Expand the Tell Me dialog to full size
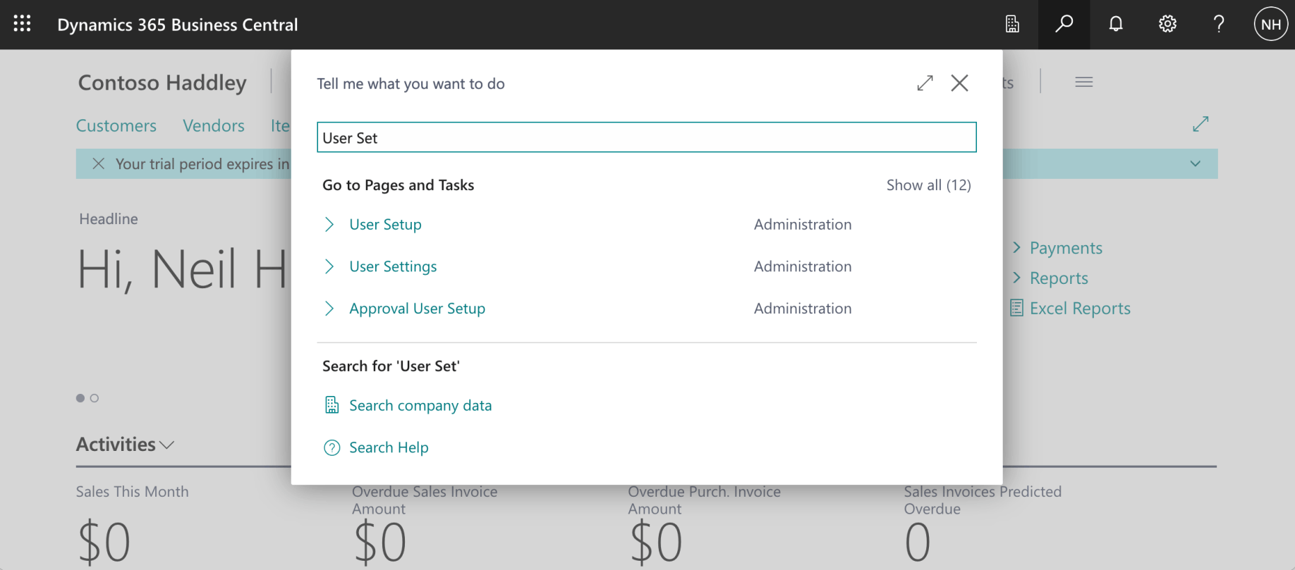This screenshot has height=570, width=1295. coord(925,83)
